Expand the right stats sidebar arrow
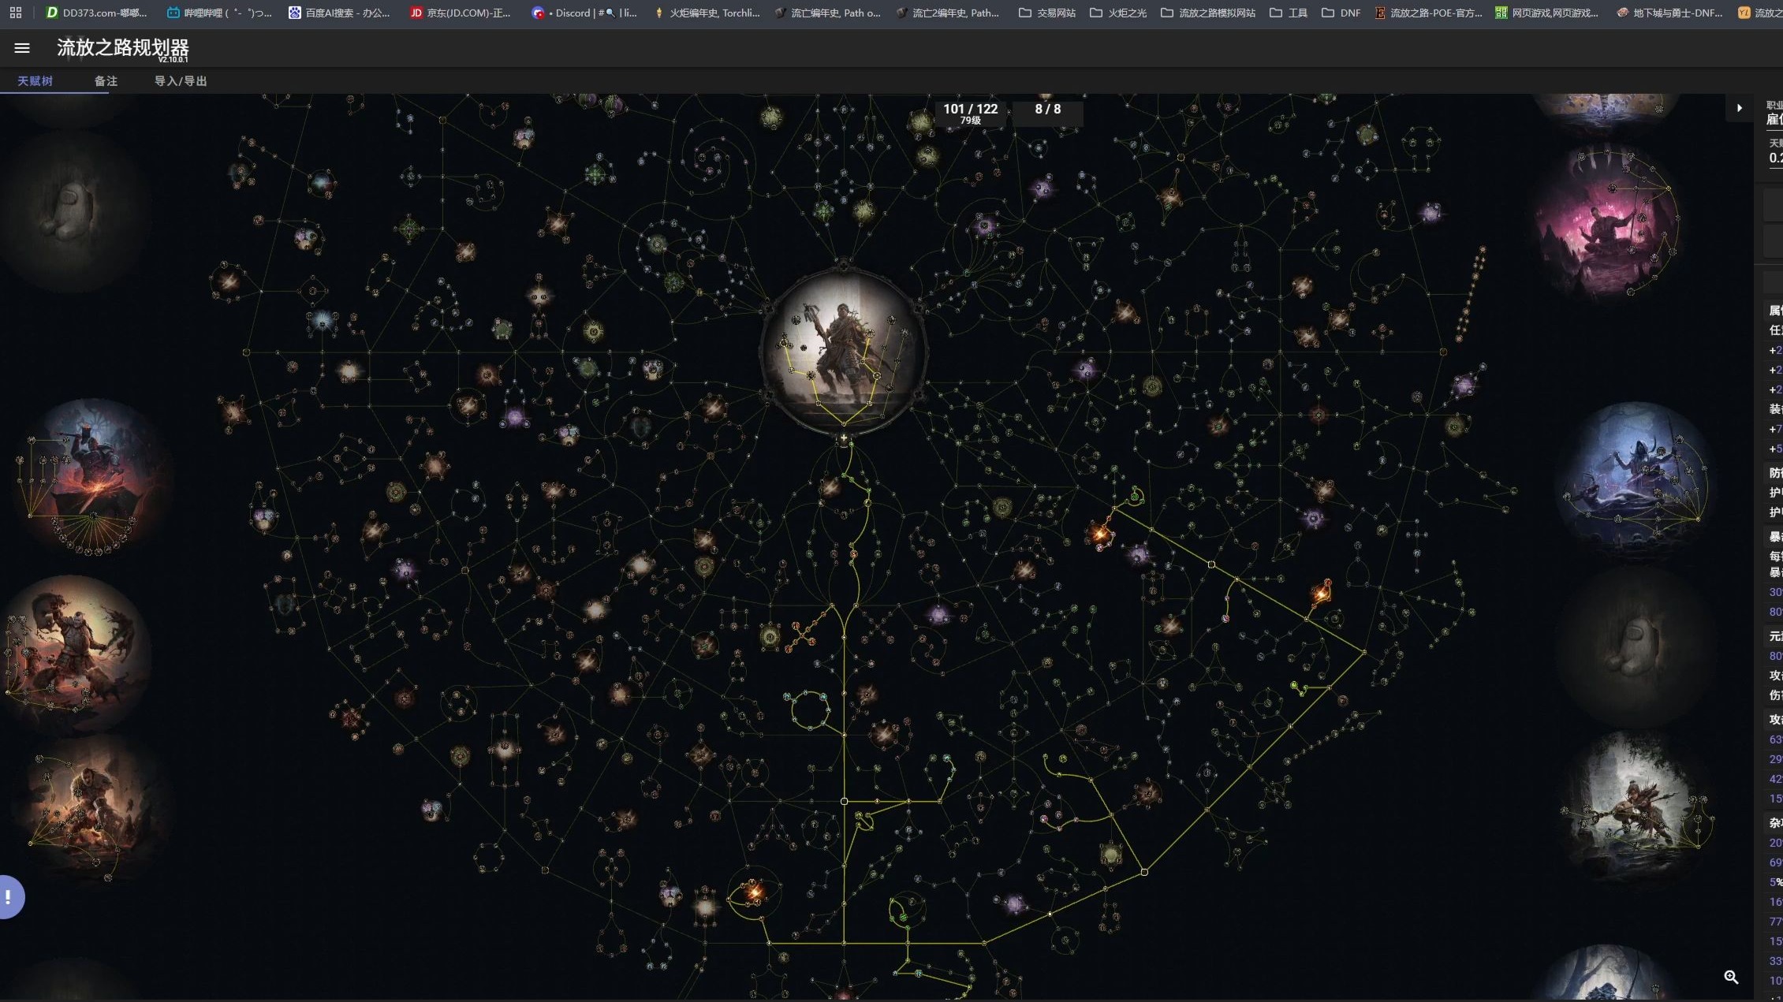The width and height of the screenshot is (1783, 1002). pos(1739,108)
